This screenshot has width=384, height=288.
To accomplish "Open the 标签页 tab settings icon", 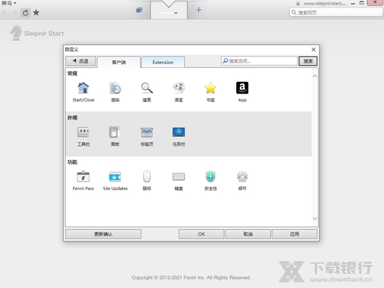I will [x=147, y=133].
